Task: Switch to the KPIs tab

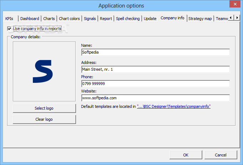Action: pos(11,19)
